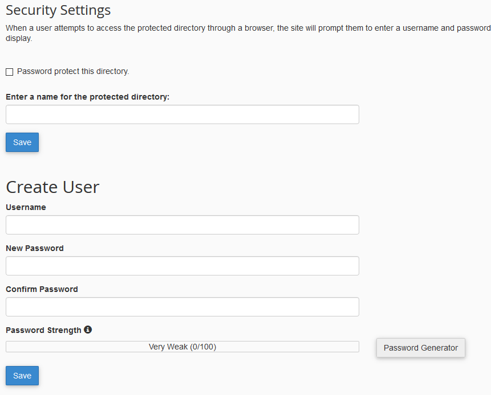Open the Password Generator
Viewport: 491px width, 395px height.
pos(420,348)
